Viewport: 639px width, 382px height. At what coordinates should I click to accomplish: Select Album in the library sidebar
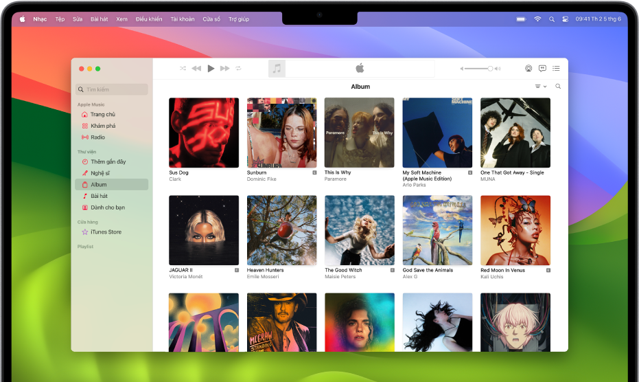coord(112,184)
